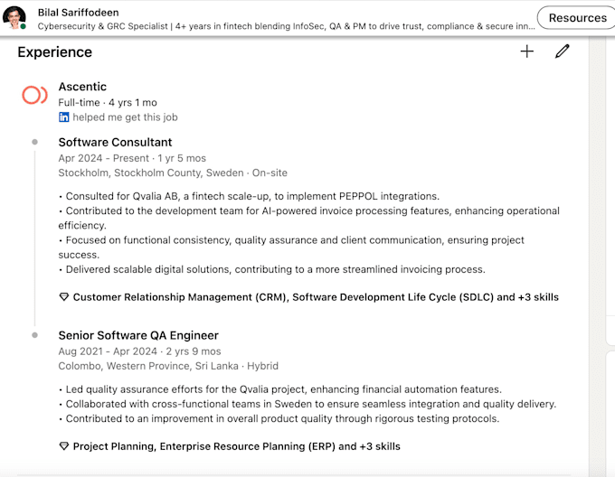Click the Cybersecurity & GRC Specialist headline
This screenshot has width=615, height=477.
(x=287, y=26)
